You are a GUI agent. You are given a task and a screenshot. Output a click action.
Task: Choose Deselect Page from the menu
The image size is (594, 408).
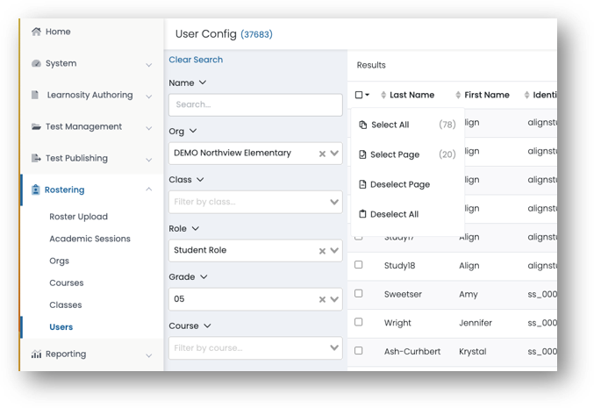coord(400,184)
